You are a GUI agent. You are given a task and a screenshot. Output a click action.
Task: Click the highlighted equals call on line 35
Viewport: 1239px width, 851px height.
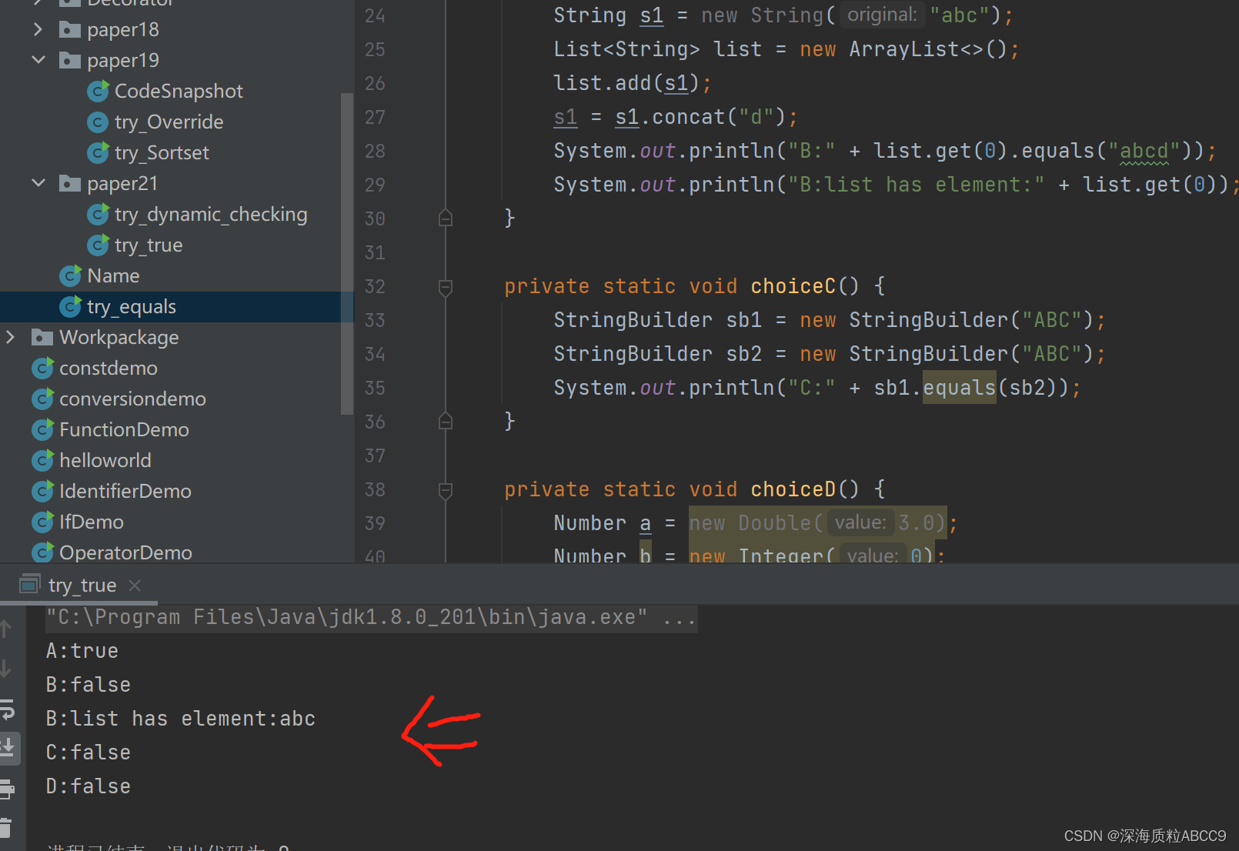pos(959,388)
